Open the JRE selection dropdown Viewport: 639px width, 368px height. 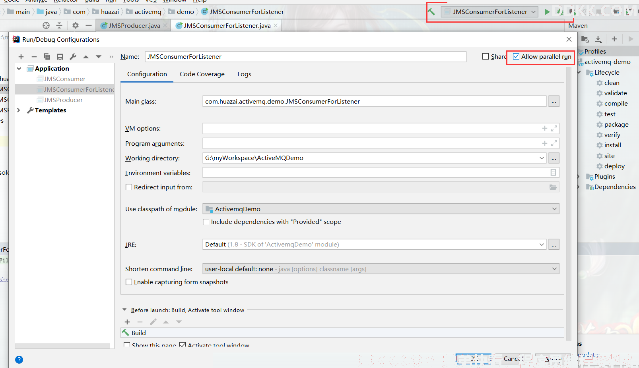542,245
